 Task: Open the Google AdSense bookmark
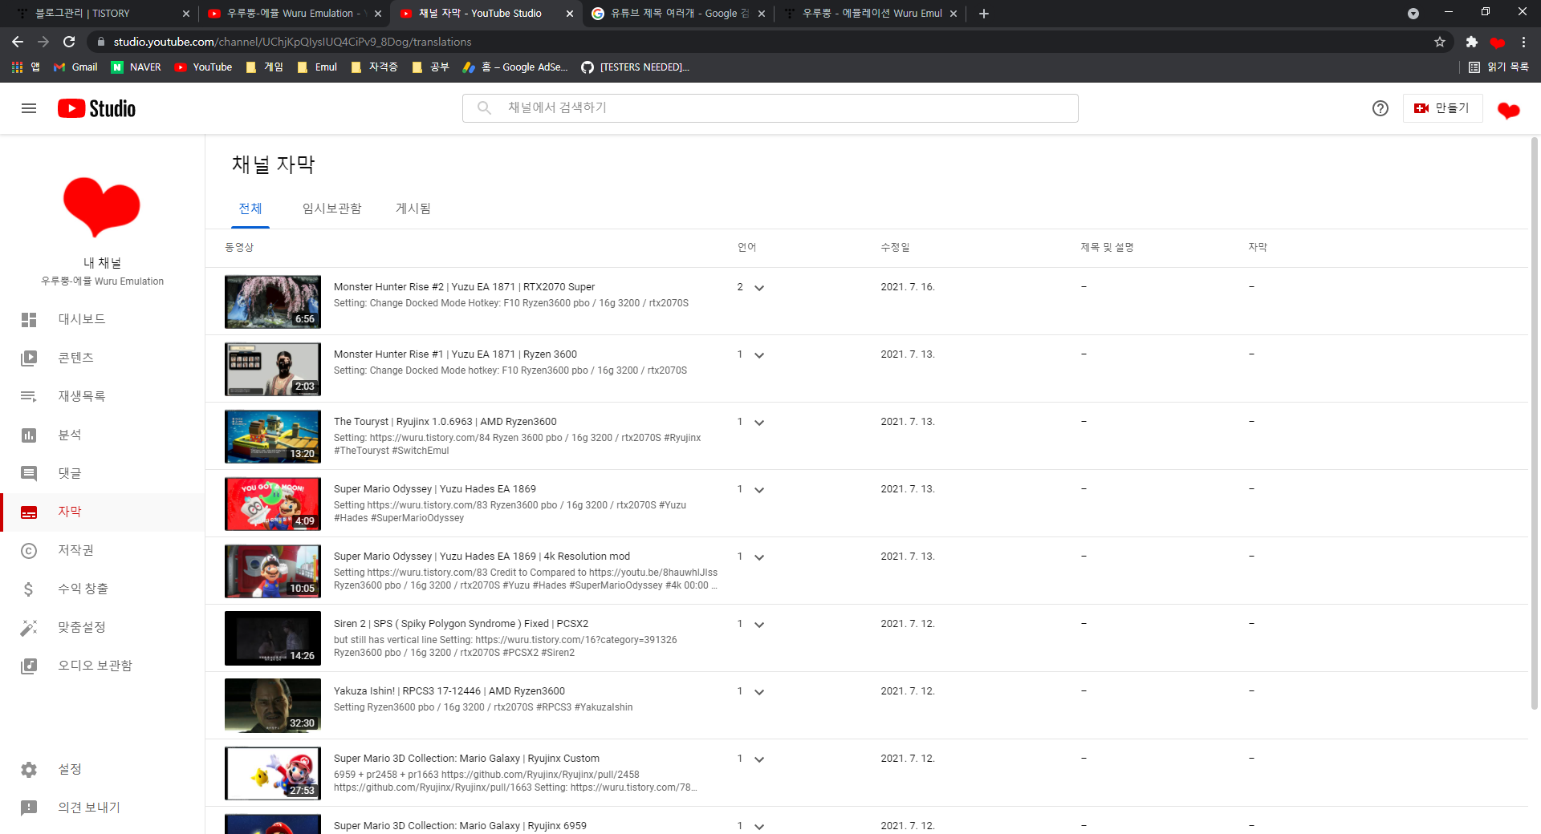[x=515, y=67]
